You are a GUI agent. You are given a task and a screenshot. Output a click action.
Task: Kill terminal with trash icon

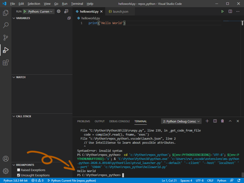pyautogui.click(x=222, y=121)
